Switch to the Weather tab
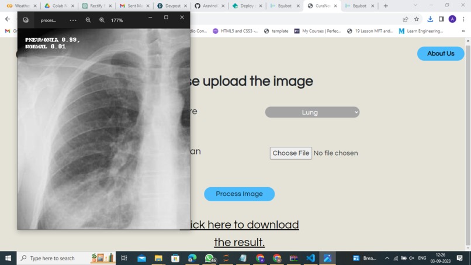The width and height of the screenshot is (471, 265). point(22,6)
